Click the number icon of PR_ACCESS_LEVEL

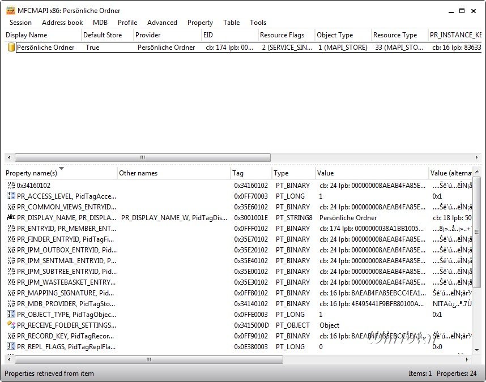[x=11, y=196]
